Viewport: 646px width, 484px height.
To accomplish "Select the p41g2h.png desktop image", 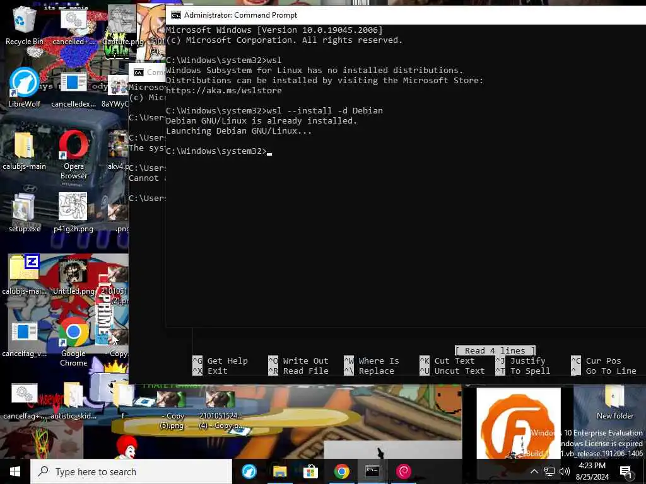I will click(73, 213).
